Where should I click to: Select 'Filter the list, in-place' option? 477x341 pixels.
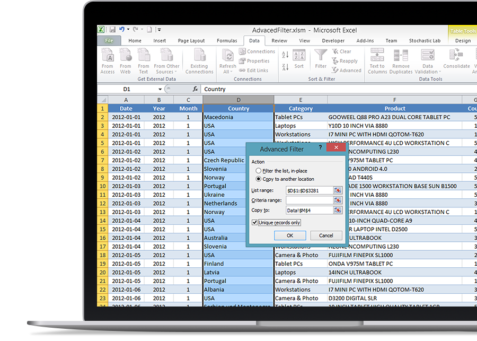click(x=258, y=171)
